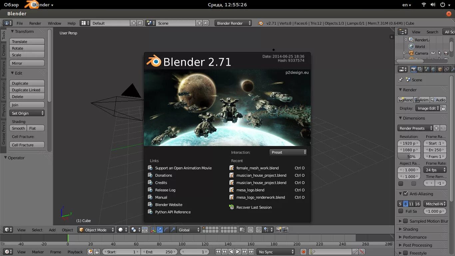Image resolution: width=455 pixels, height=256 pixels.
Task: Open the No Sync dropdown
Action: [276, 252]
